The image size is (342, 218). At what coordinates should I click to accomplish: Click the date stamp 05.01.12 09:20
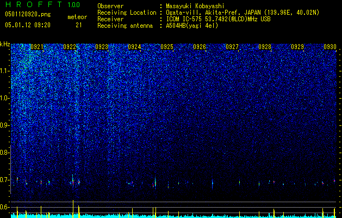[28, 25]
